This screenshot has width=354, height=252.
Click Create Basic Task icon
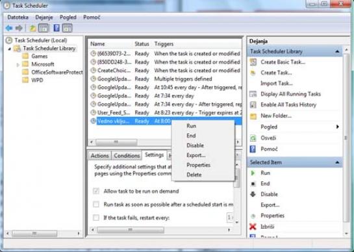tap(253, 62)
